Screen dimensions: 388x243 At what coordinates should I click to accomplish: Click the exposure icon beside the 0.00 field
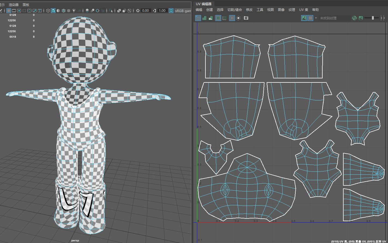click(x=138, y=11)
